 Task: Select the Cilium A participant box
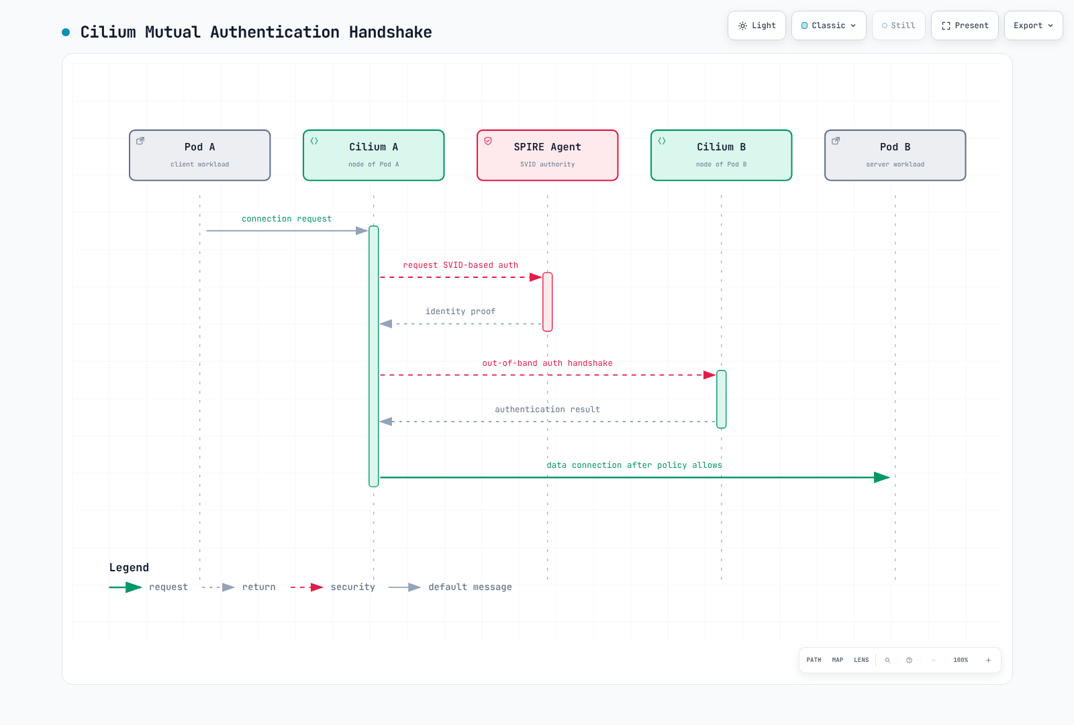pyautogui.click(x=374, y=155)
